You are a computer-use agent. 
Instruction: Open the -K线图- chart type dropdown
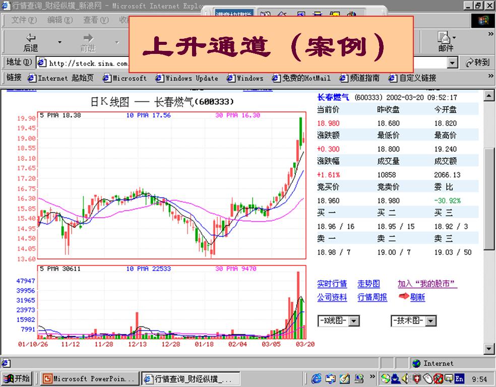353,321
